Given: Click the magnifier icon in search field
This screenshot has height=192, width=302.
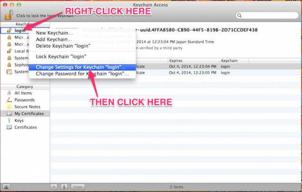Looking at the screenshot, I should tap(239, 15).
